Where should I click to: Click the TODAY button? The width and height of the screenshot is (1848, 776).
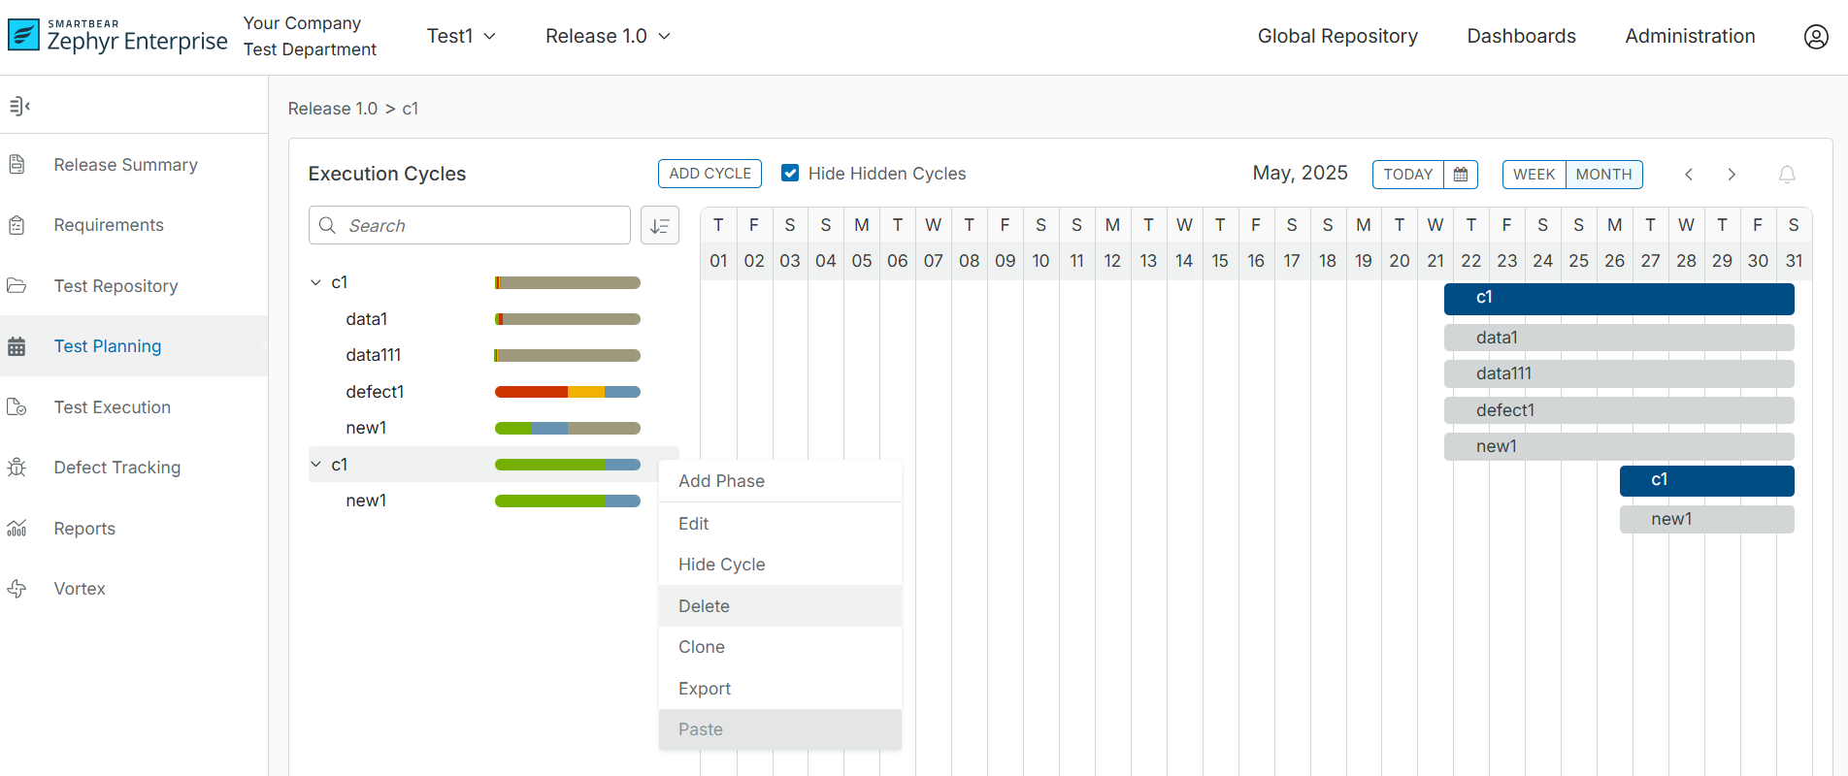pyautogui.click(x=1407, y=175)
